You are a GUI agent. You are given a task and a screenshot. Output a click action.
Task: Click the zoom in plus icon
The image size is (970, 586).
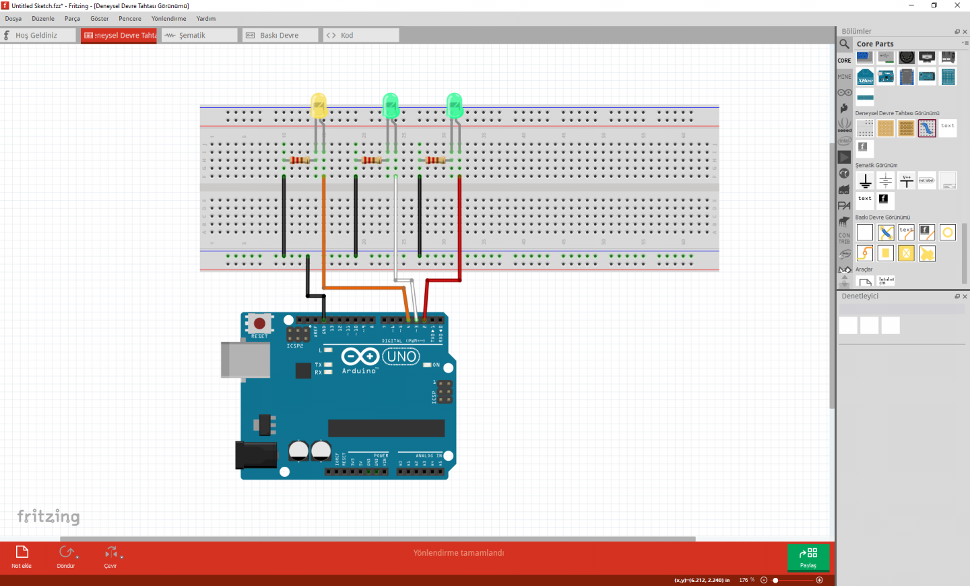click(x=819, y=580)
